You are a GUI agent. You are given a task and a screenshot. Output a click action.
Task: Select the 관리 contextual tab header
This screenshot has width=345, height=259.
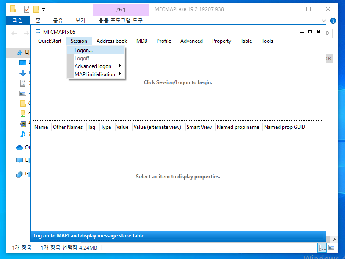pyautogui.click(x=121, y=10)
